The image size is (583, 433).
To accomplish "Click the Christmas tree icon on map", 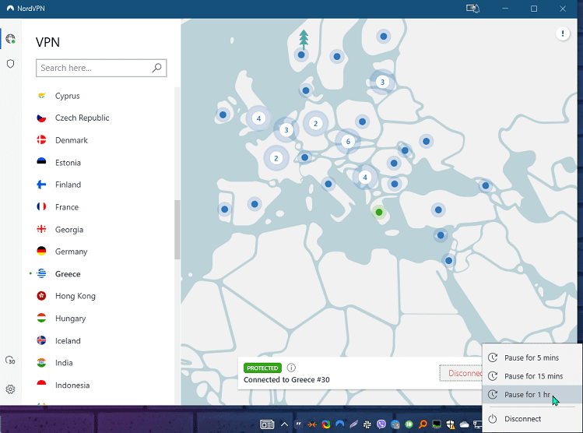I will [304, 40].
